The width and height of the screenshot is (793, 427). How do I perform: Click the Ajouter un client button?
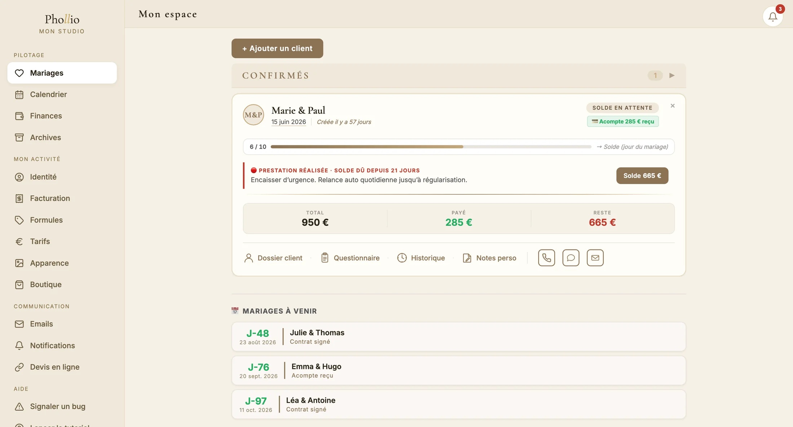[277, 48]
